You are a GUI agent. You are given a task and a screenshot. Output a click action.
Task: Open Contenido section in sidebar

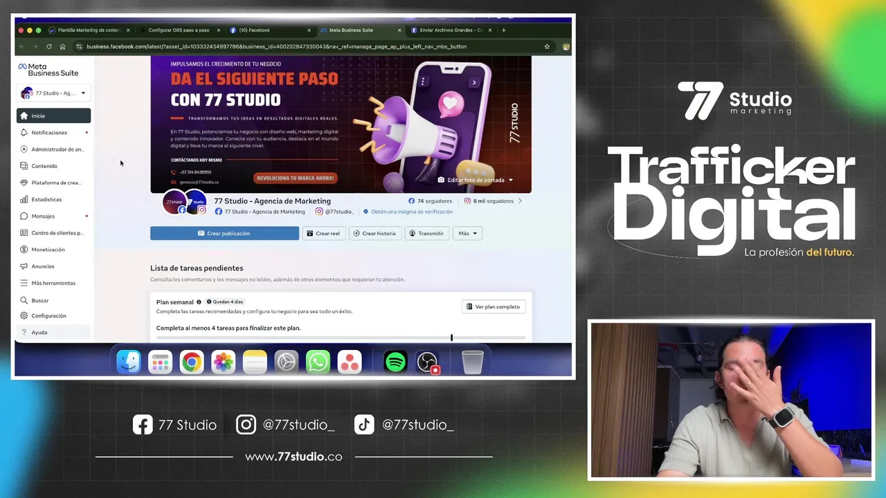(53, 166)
